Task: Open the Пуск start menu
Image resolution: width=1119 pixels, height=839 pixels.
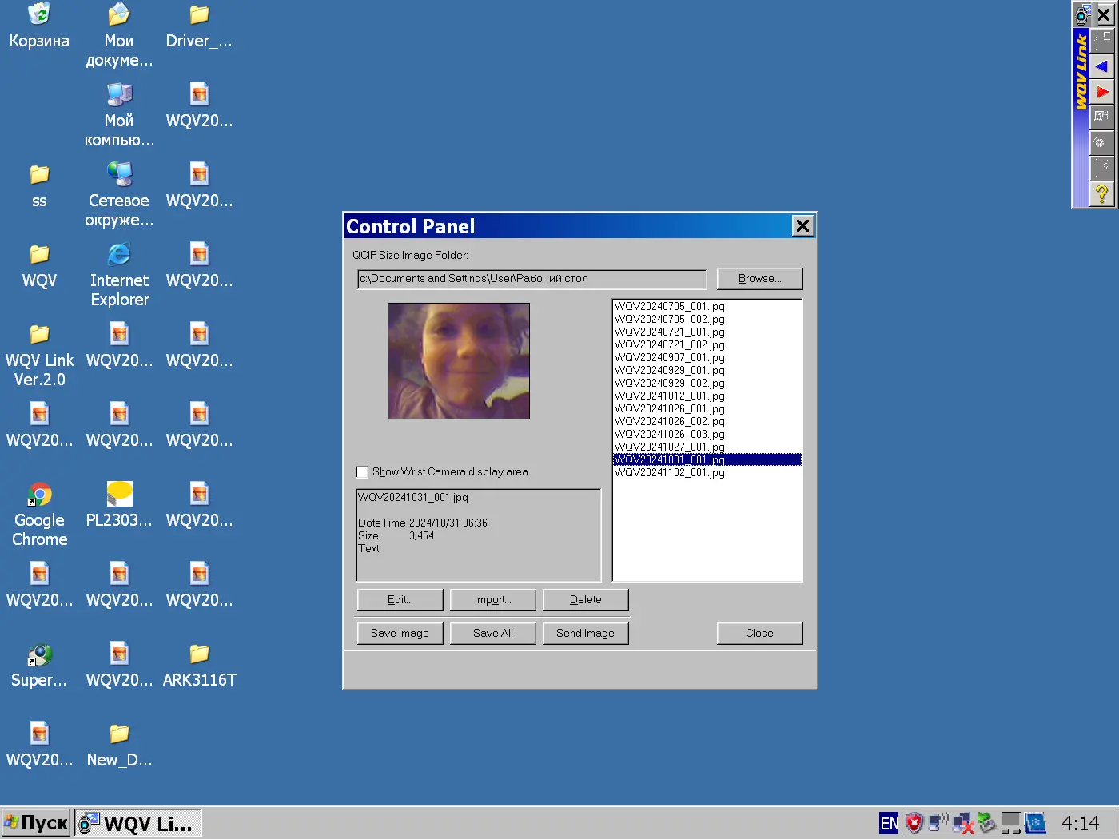Action: point(36,823)
